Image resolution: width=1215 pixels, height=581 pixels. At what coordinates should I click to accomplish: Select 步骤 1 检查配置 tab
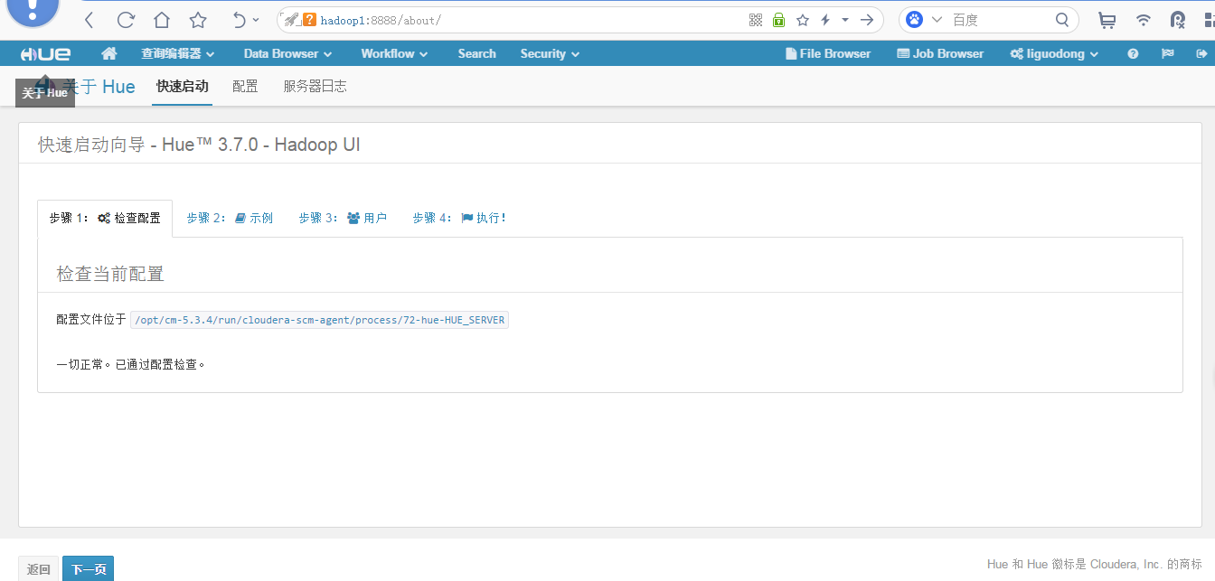[x=105, y=219]
